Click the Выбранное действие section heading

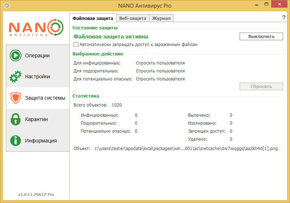tap(98, 54)
